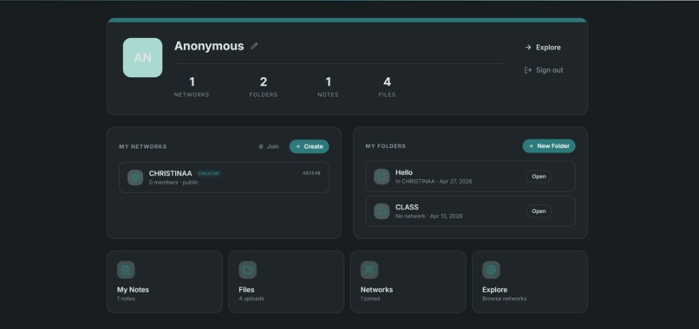
Task: Click the CLASS folder icon
Action: pos(382,211)
